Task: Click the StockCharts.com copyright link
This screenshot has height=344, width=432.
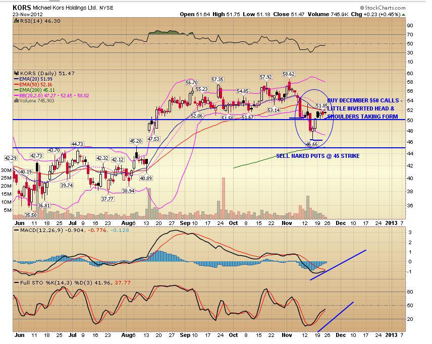Action: (383, 8)
